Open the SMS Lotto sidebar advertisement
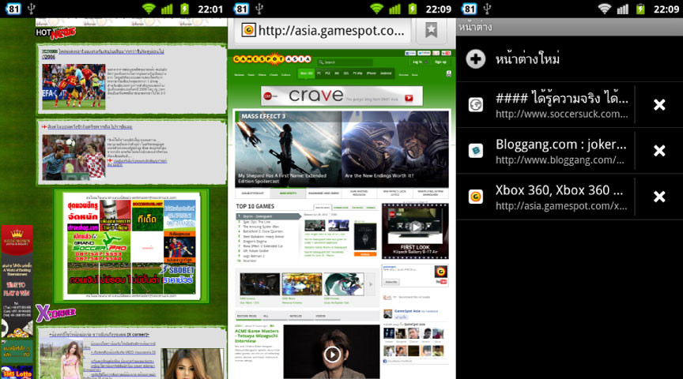The height and width of the screenshot is (379, 683). click(17, 373)
